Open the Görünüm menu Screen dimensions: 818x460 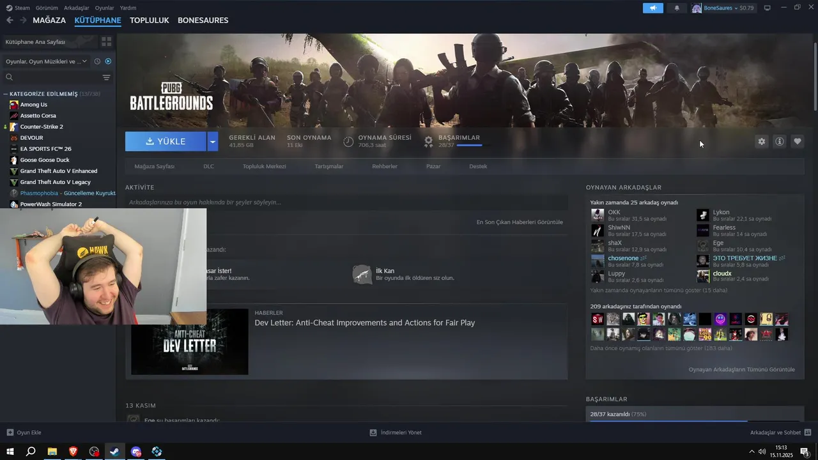(x=47, y=8)
